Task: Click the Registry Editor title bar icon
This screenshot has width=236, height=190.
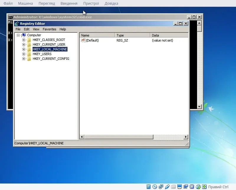Action: click(17, 24)
